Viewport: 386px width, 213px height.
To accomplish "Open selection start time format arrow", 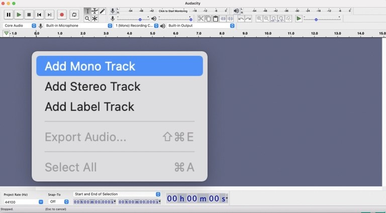I will [x=115, y=202].
